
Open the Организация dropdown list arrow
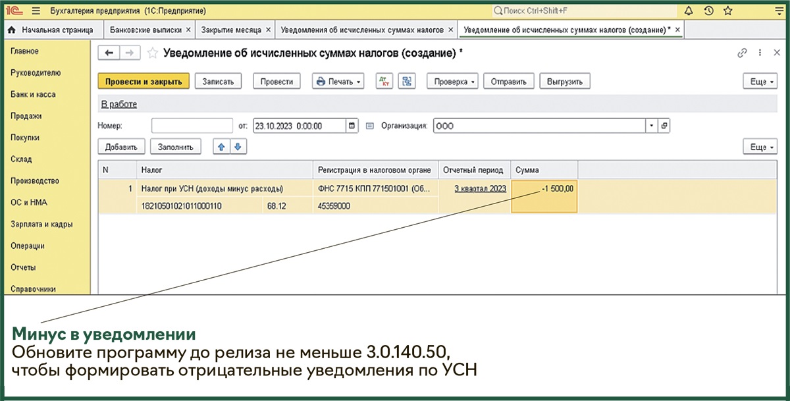pyautogui.click(x=650, y=126)
